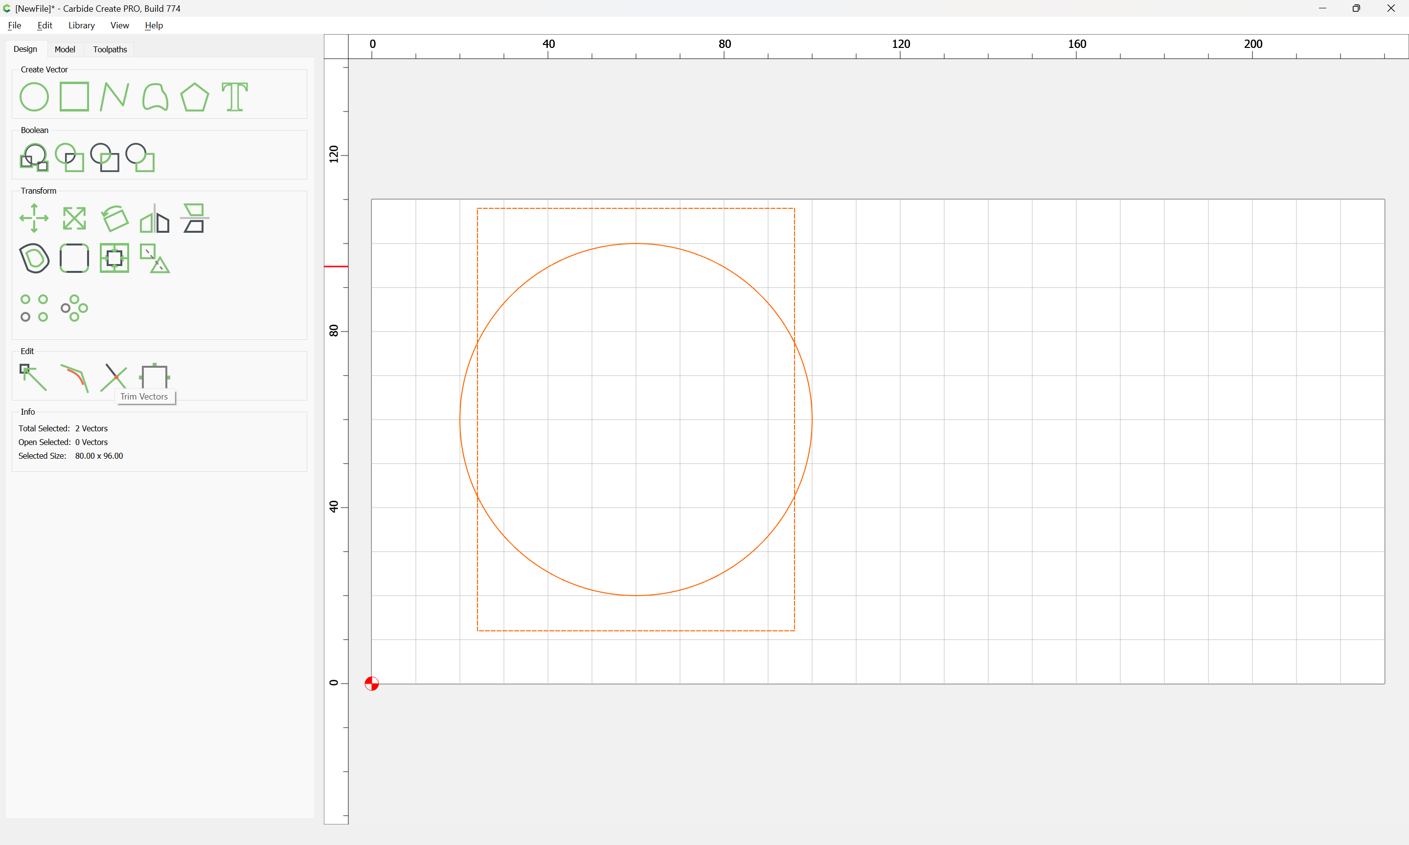
Task: Open the Library menu
Action: point(81,25)
